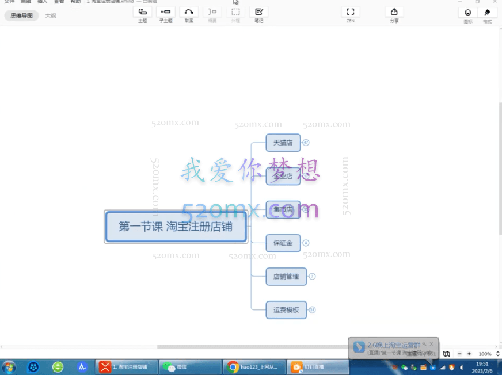502x375 pixels.
Task: Expand the 天猫店 branch
Action: 306,143
